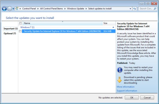Go back with the blue Back arrow
The height and width of the screenshot is (104, 159).
point(4,9)
